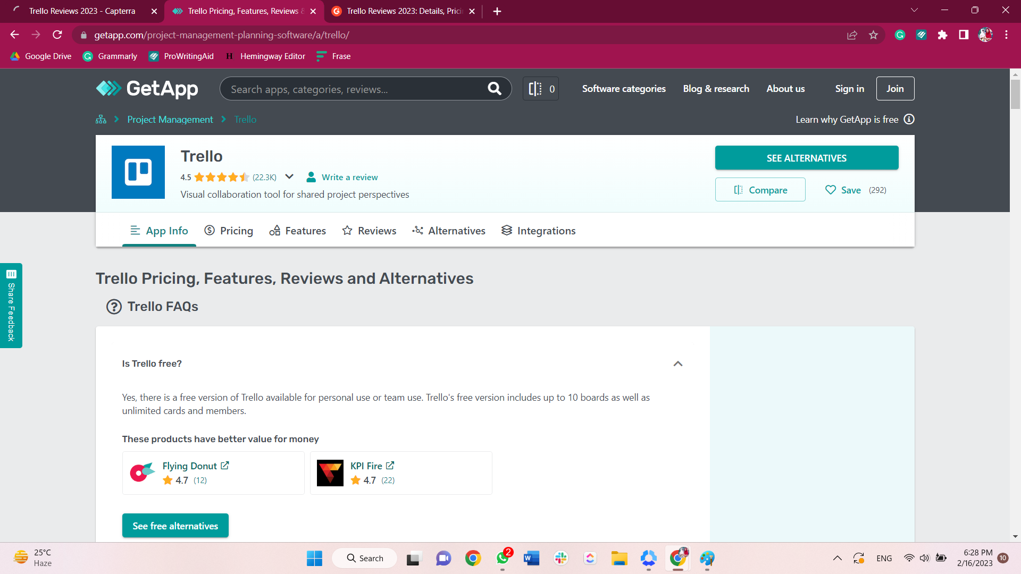Click the SEE ALTERNATIVES button

(x=807, y=157)
